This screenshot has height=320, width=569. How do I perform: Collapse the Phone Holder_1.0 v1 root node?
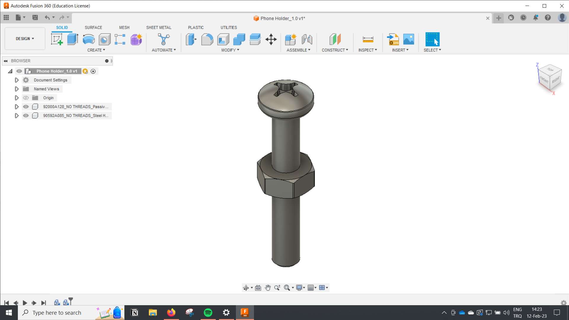[x=10, y=71]
